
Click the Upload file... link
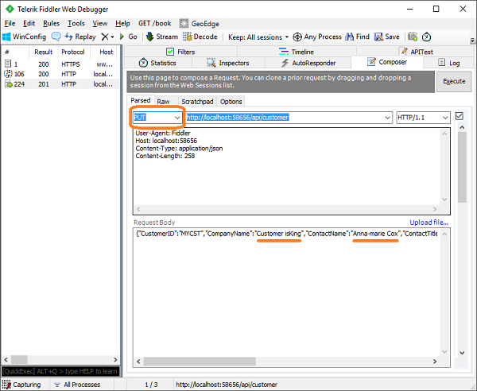click(429, 223)
